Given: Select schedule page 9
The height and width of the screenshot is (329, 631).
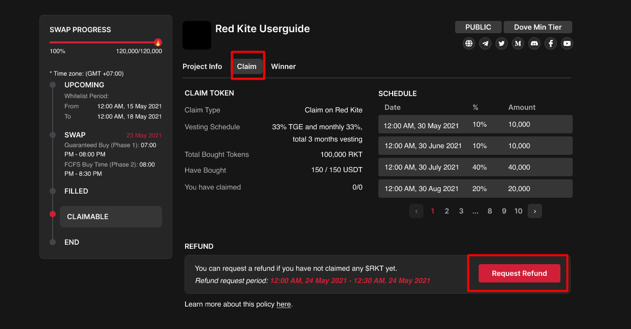Looking at the screenshot, I should [x=504, y=211].
